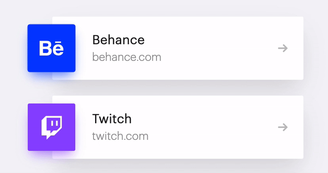Viewport: 328px width, 173px height.
Task: Select the white speech-bubble glyph in purple tile
Action: pos(52,128)
